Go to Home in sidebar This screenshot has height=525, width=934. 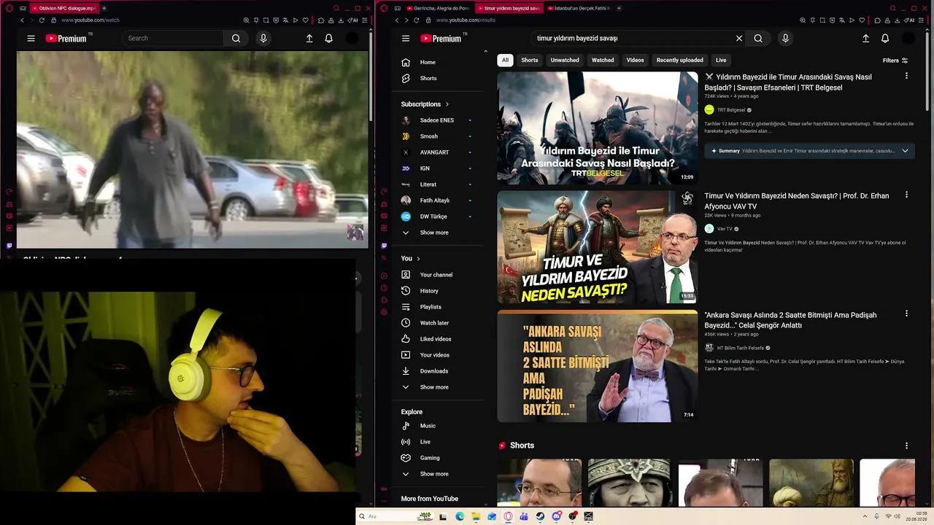[428, 63]
